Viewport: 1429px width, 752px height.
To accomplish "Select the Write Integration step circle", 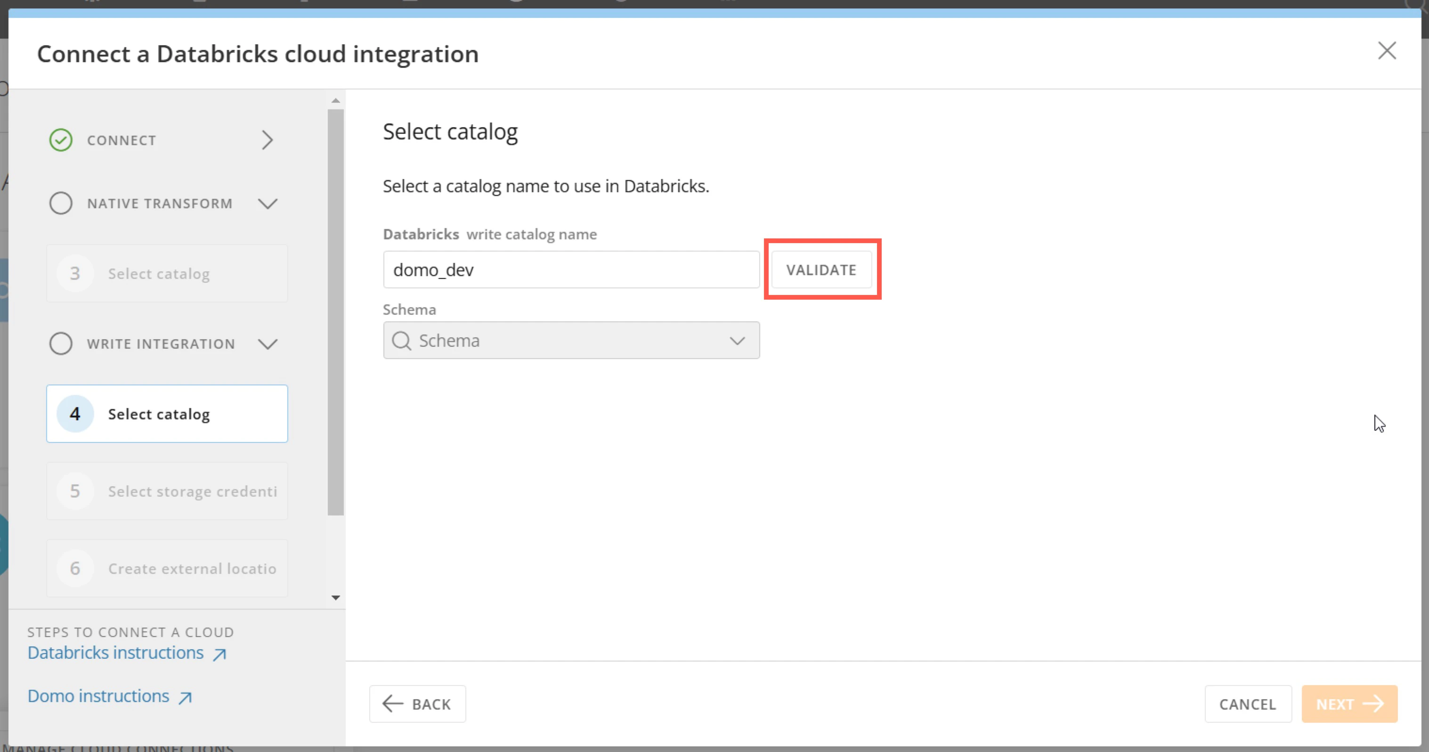I will [x=61, y=343].
